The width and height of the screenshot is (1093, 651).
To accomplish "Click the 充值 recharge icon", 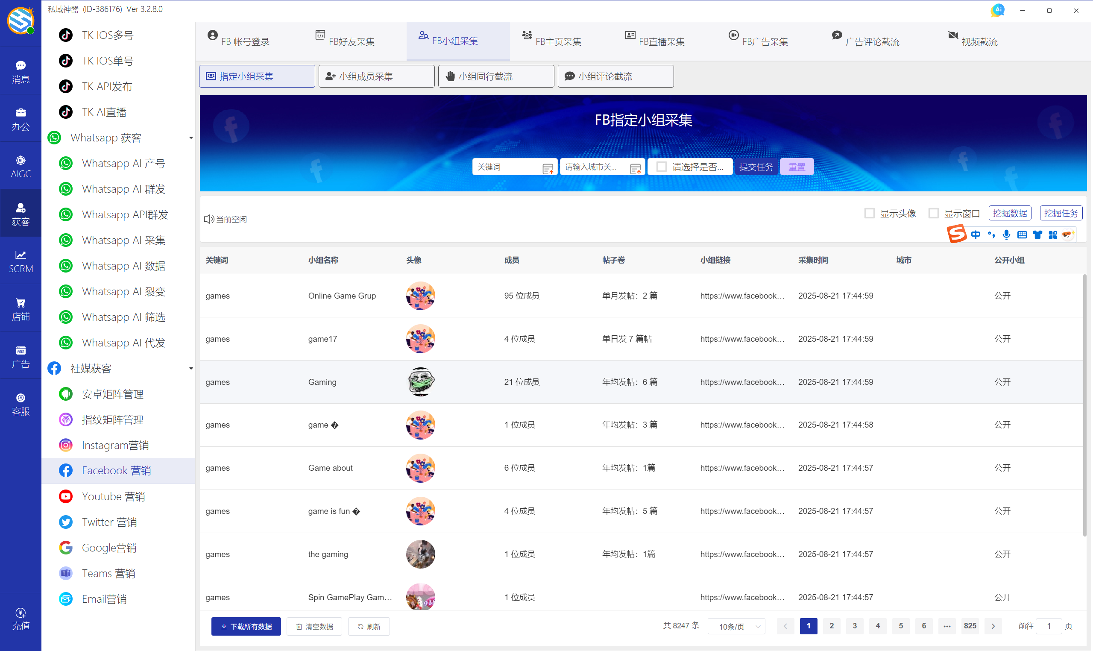I will tap(21, 618).
